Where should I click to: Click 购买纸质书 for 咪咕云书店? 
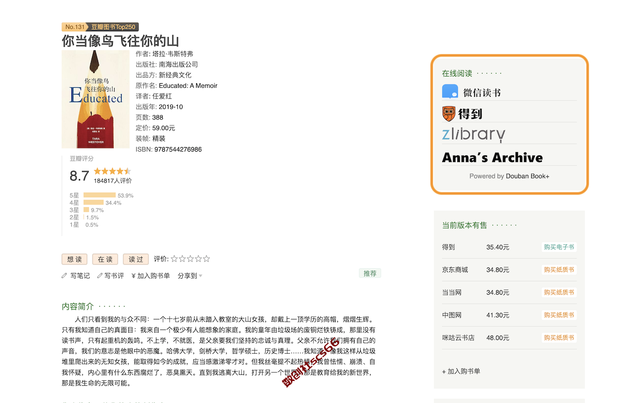[558, 338]
